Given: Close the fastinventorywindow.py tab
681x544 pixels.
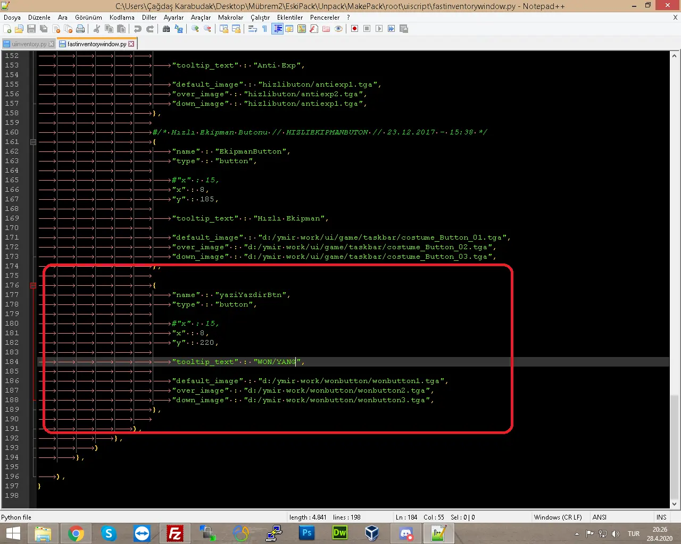Looking at the screenshot, I should (131, 44).
